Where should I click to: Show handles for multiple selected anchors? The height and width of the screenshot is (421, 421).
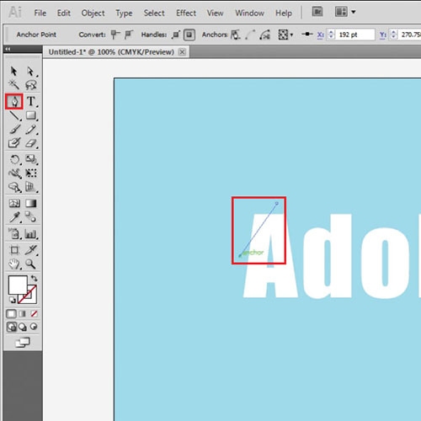pyautogui.click(x=176, y=35)
